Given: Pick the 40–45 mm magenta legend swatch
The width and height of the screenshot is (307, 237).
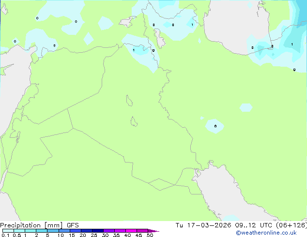Looking at the screenshot, I should (131, 231).
